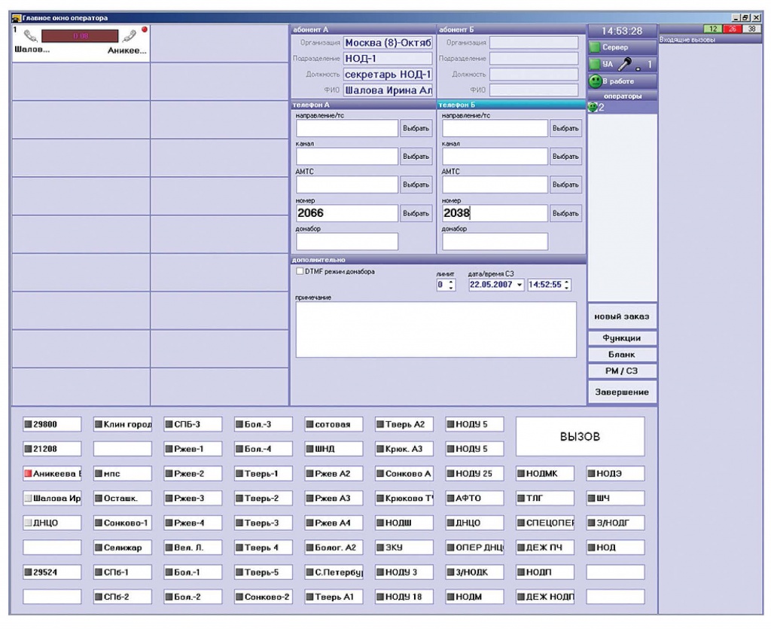771x629 pixels.
Task: Click the time spinner next to 14:52:55
Action: point(568,285)
